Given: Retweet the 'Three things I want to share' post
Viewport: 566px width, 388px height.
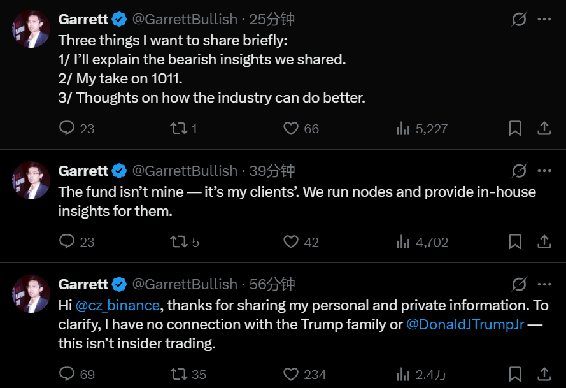Looking at the screenshot, I should click(179, 128).
